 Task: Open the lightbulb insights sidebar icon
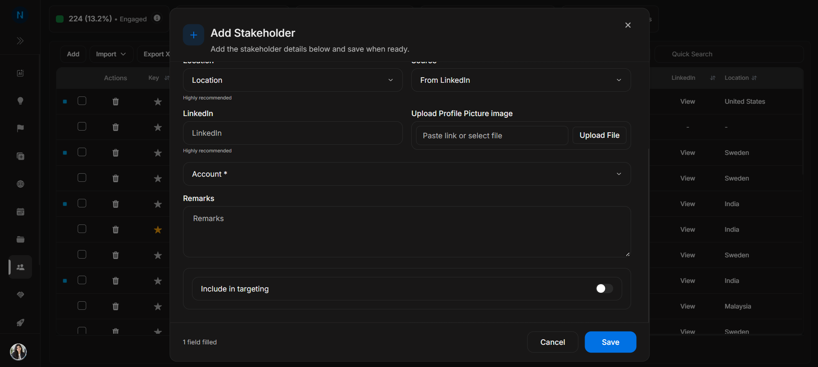coord(20,101)
